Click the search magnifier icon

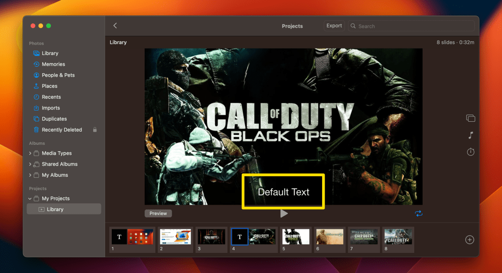(353, 26)
